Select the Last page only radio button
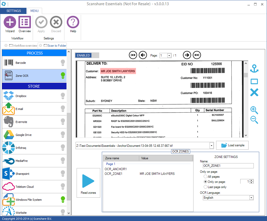Viewport: 267px width, 221px height. click(x=205, y=187)
